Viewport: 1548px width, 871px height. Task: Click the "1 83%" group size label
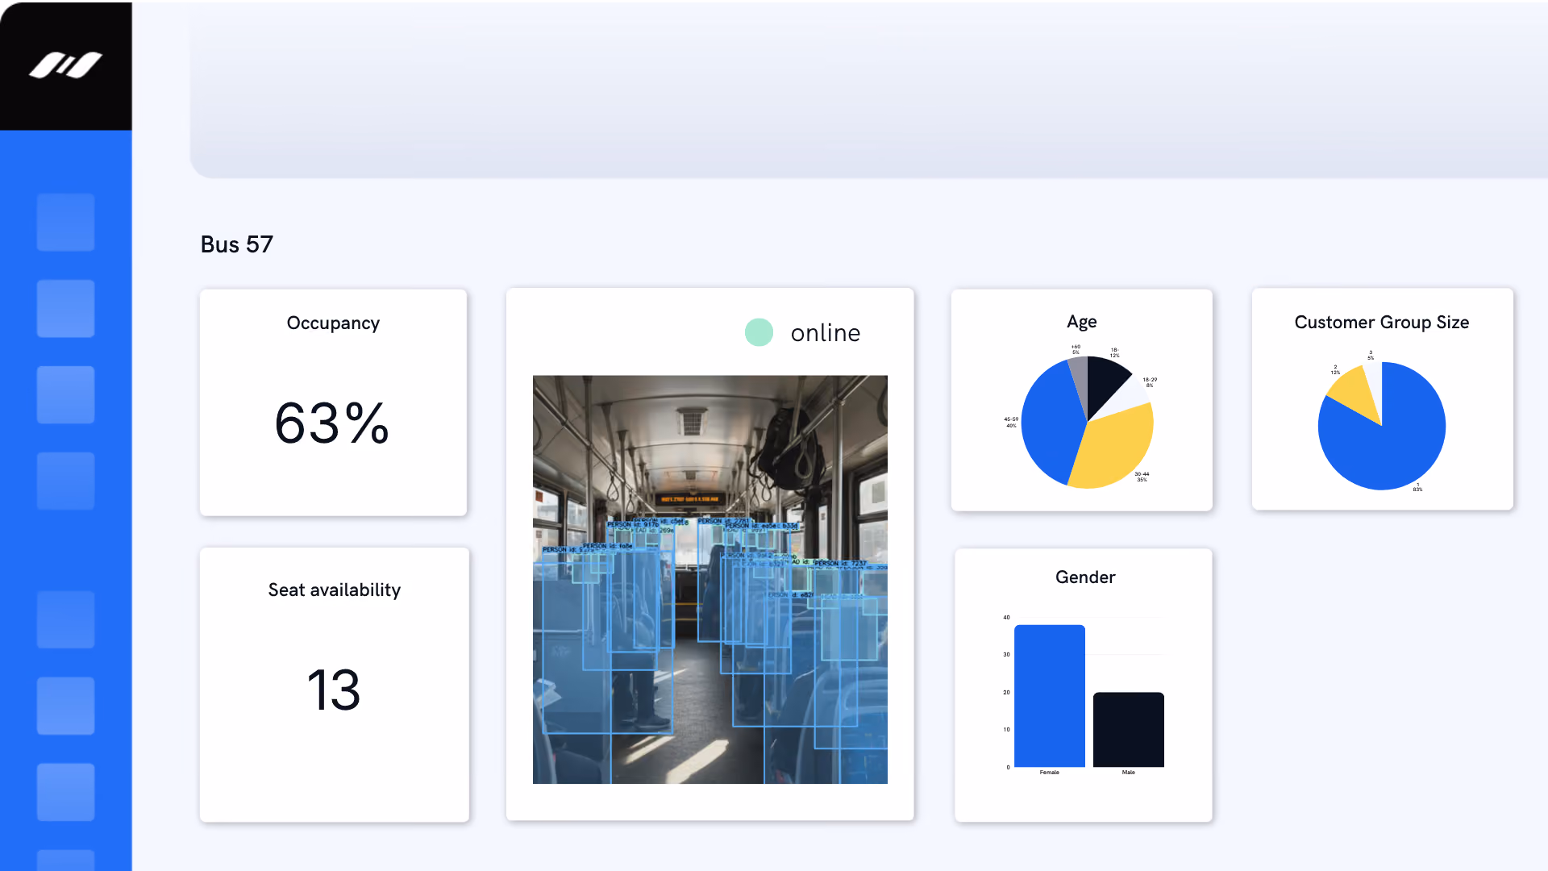point(1417,487)
